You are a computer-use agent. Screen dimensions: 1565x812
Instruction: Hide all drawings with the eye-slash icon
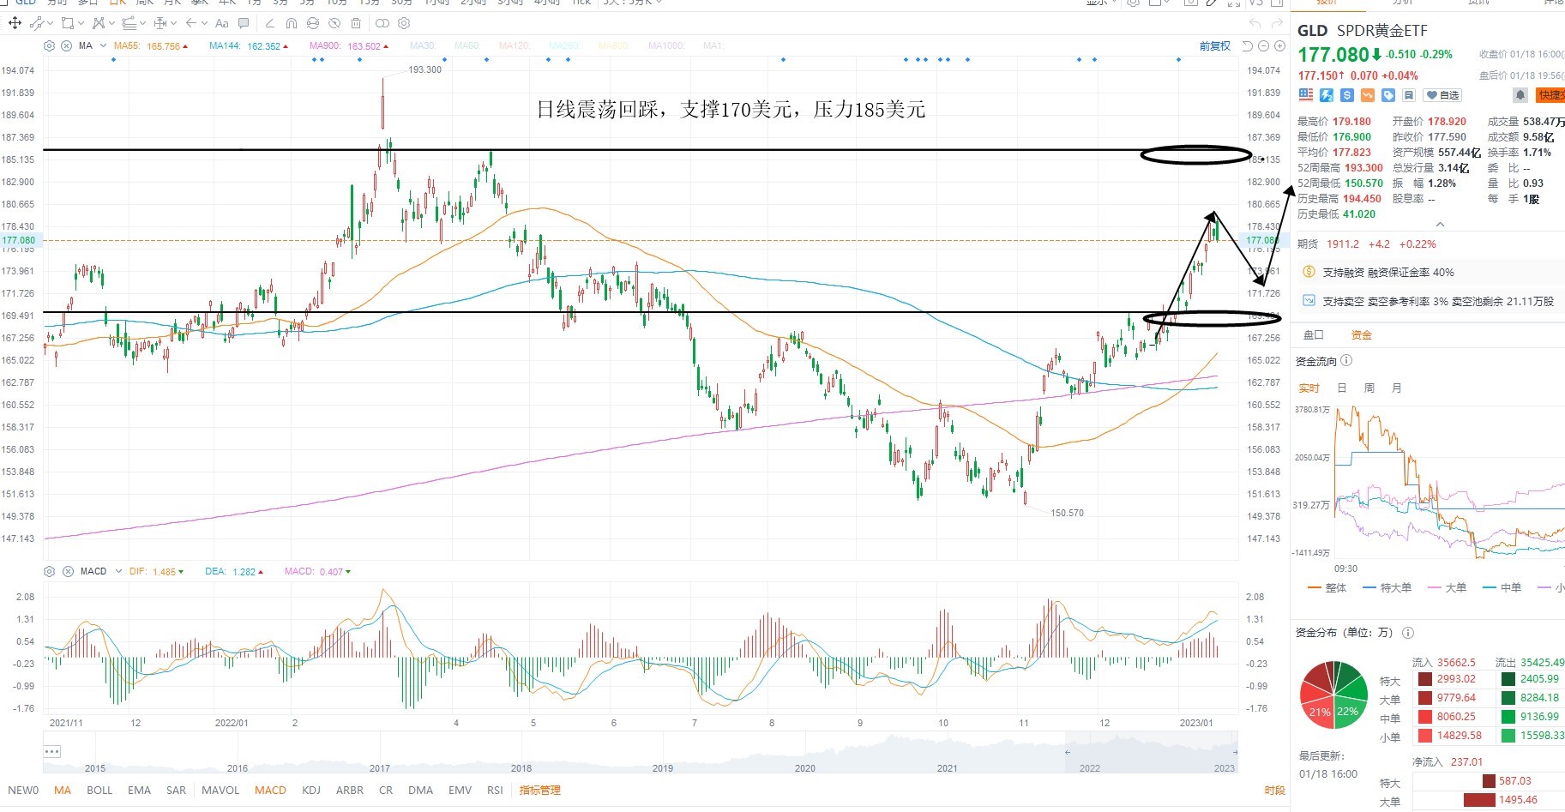[x=334, y=23]
